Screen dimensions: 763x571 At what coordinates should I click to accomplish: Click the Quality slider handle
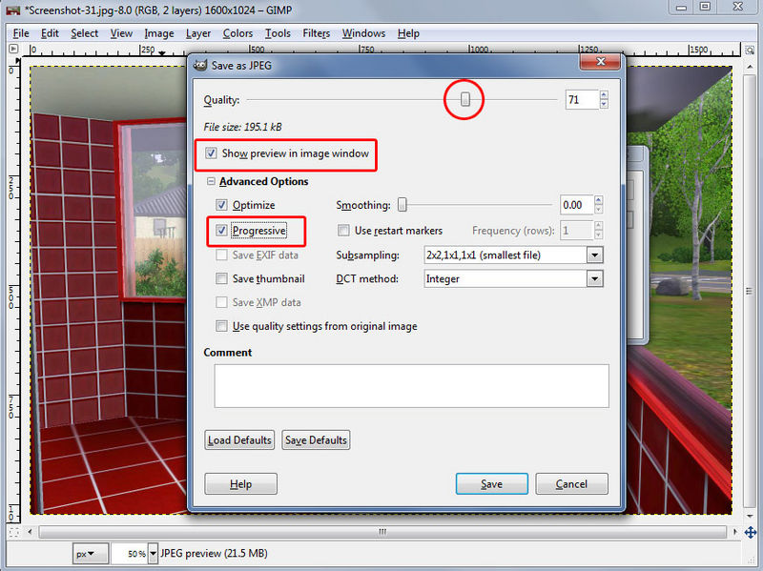tap(465, 99)
